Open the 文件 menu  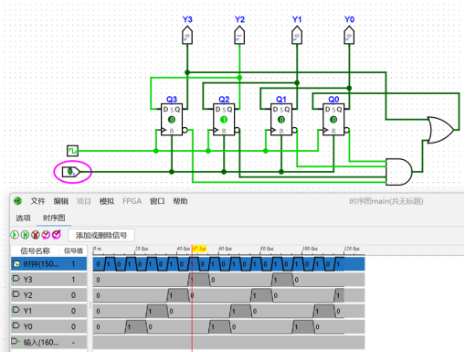[37, 201]
